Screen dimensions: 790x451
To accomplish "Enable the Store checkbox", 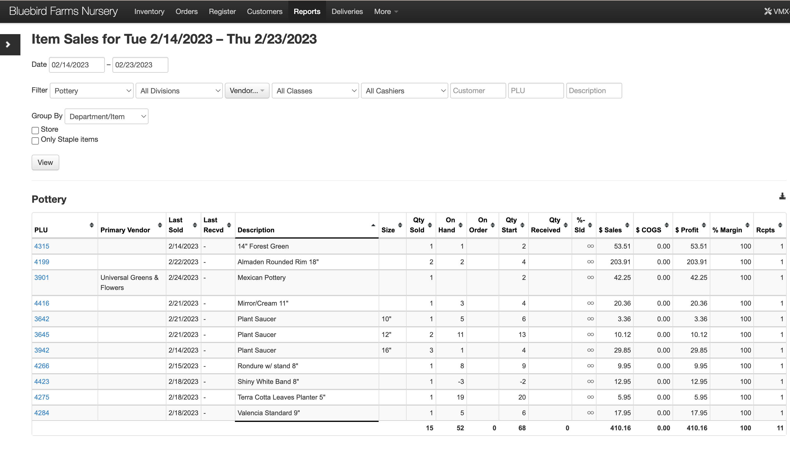I will pyautogui.click(x=35, y=130).
